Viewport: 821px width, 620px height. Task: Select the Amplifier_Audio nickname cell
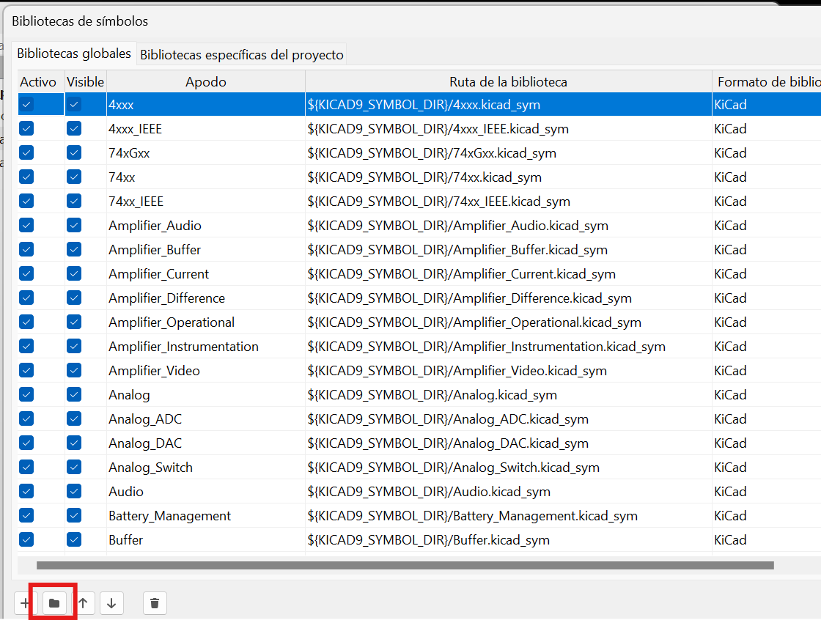pos(206,225)
